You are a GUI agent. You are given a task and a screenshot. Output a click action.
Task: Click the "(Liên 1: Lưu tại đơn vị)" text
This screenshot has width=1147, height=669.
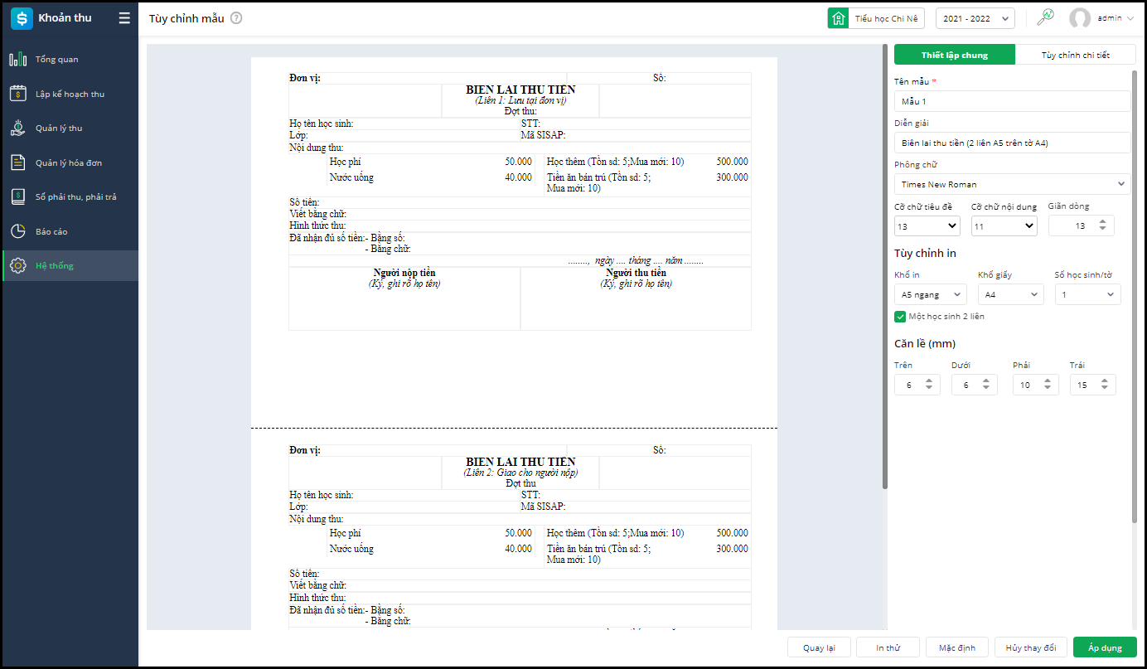[x=520, y=100]
